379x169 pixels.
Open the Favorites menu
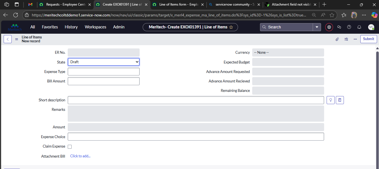(50, 27)
